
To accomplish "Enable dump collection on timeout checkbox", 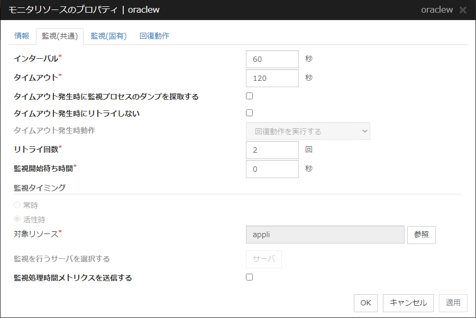I will coord(250,96).
